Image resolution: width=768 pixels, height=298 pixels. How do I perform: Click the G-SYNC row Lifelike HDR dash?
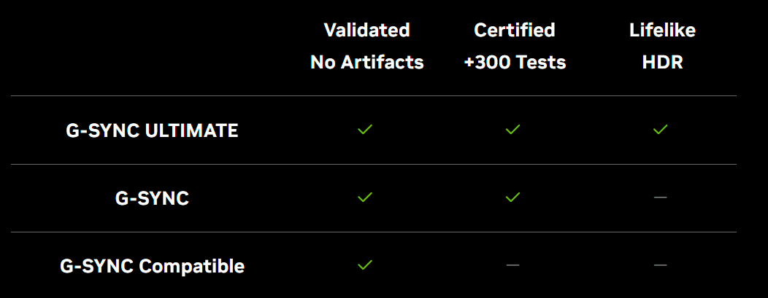[x=660, y=197]
